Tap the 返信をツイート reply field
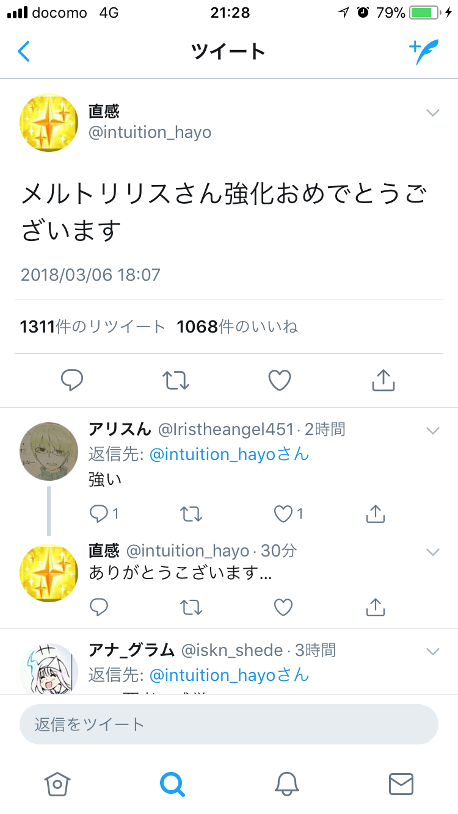 229,724
